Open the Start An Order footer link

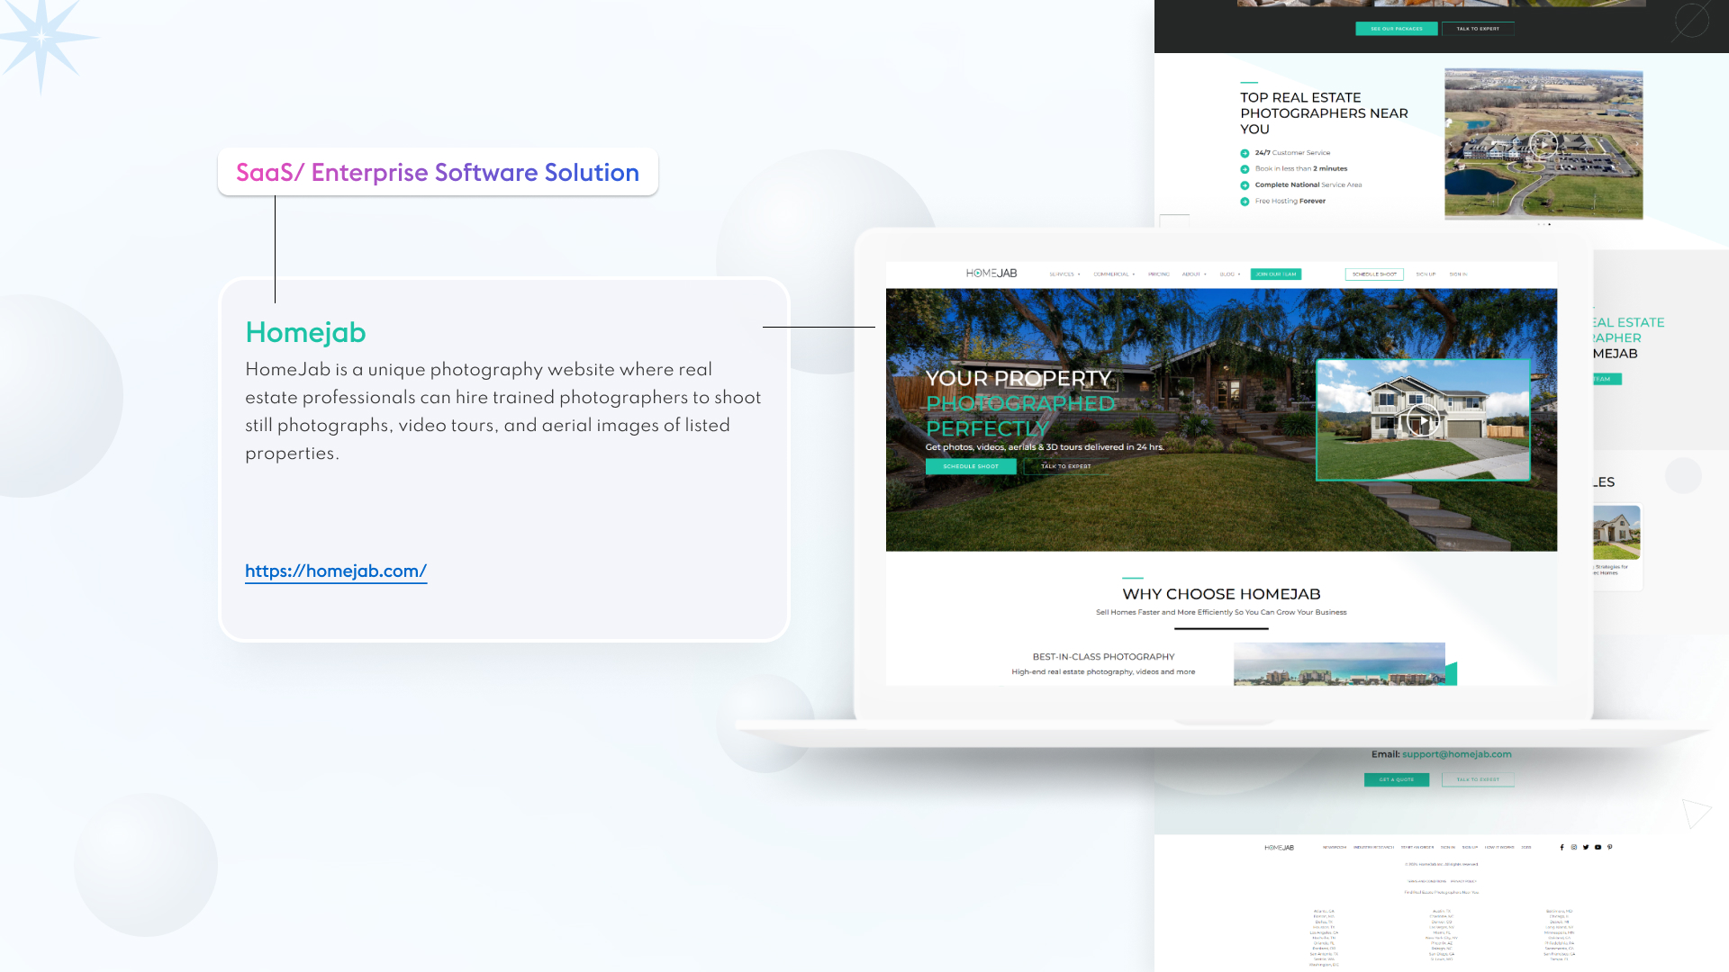(1417, 848)
